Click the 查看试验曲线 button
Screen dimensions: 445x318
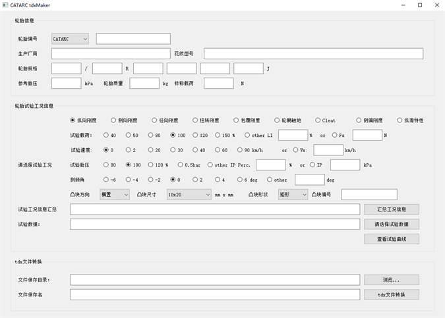pos(391,239)
